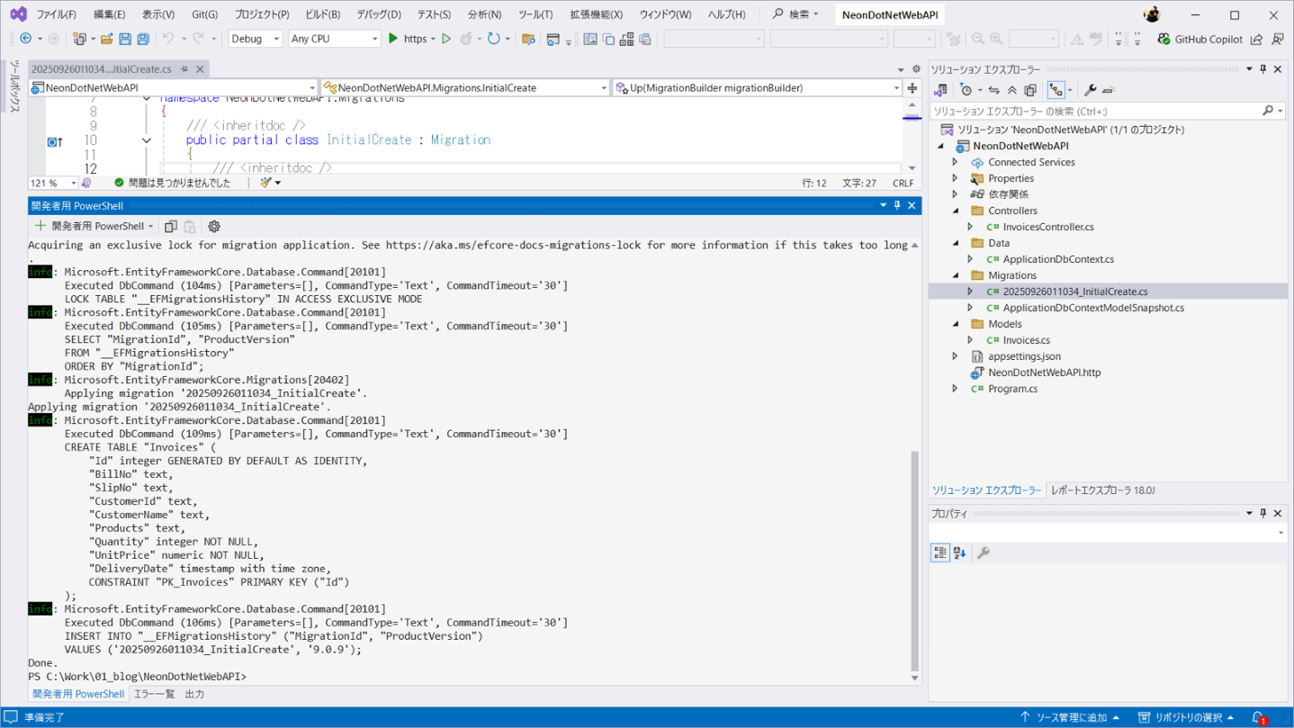Viewport: 1294px width, 728px height.
Task: Click Collapse All in Solution Explorer toolbar
Action: 1012,90
